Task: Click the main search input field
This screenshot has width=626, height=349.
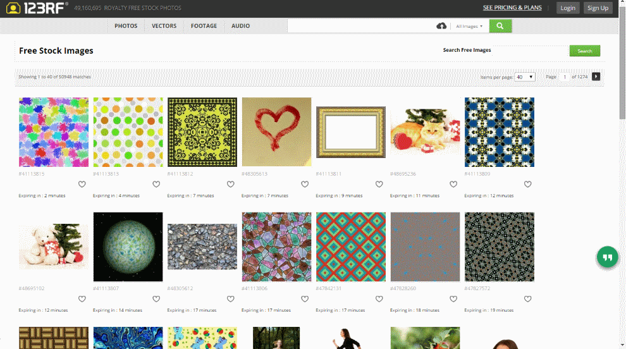Action: 361,26
